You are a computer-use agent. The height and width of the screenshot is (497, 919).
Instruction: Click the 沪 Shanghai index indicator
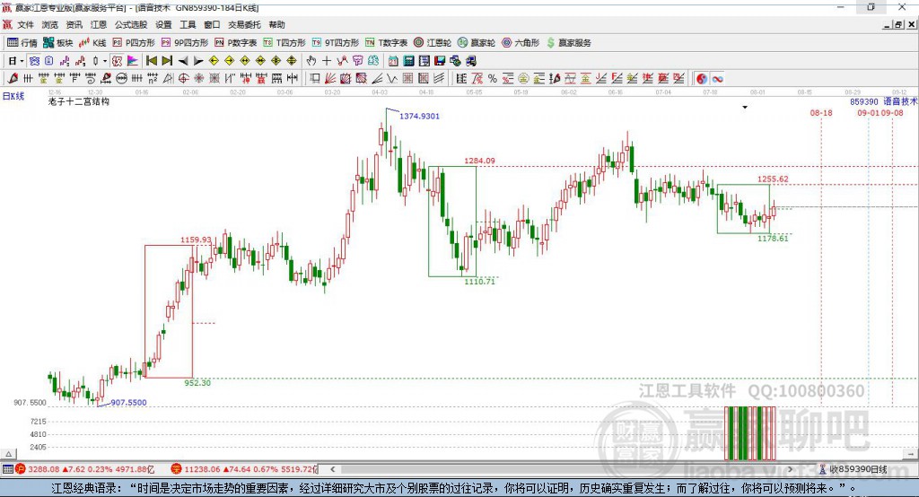pos(21,469)
